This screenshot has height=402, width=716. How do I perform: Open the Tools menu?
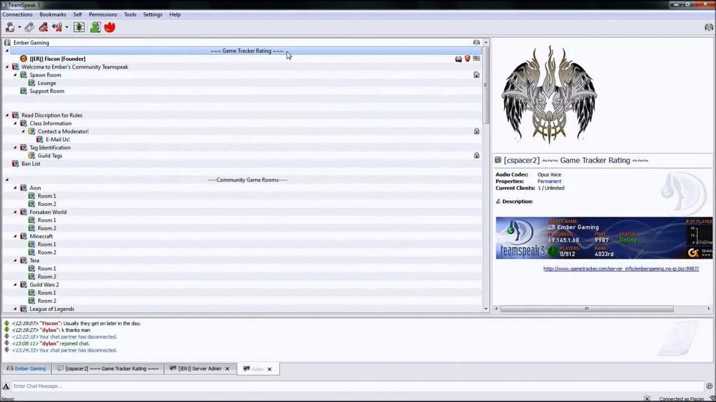[x=130, y=15]
